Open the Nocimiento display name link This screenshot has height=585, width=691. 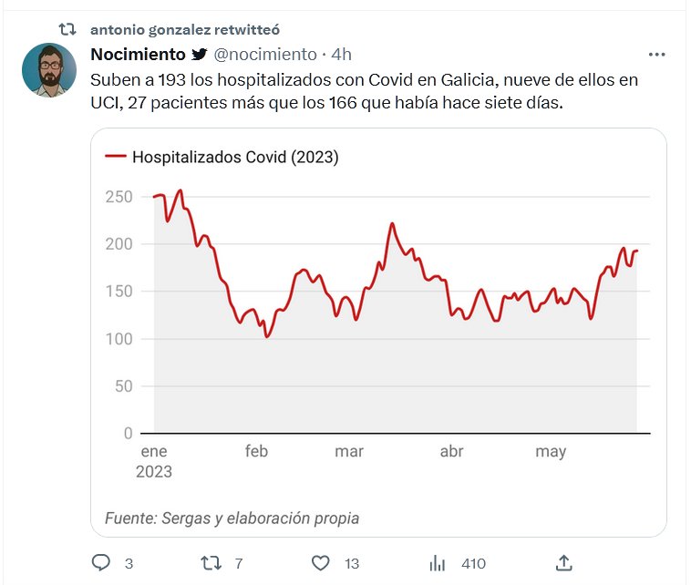coord(138,55)
